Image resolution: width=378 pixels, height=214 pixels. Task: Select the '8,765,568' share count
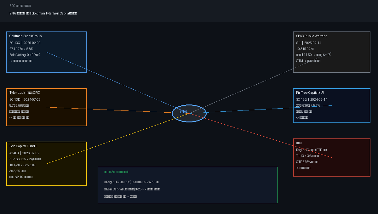[20, 105]
